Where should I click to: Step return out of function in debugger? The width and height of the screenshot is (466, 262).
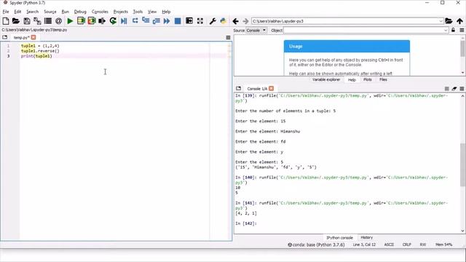pos(157,21)
